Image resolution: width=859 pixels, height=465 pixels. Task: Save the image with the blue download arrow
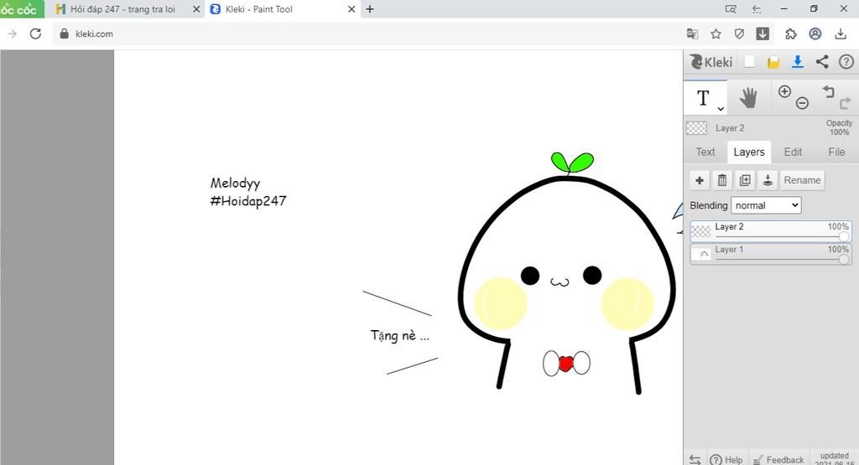pos(798,62)
